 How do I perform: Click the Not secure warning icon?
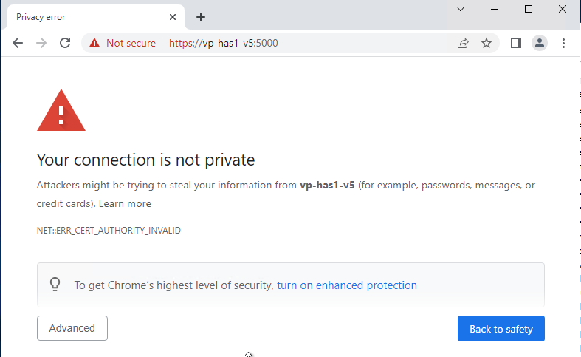(x=94, y=43)
